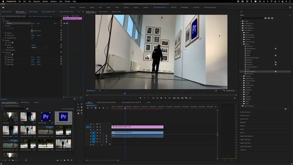Screen dimensions: 293x165
Task: Select the Type tool
Action: pyautogui.click(x=81, y=113)
